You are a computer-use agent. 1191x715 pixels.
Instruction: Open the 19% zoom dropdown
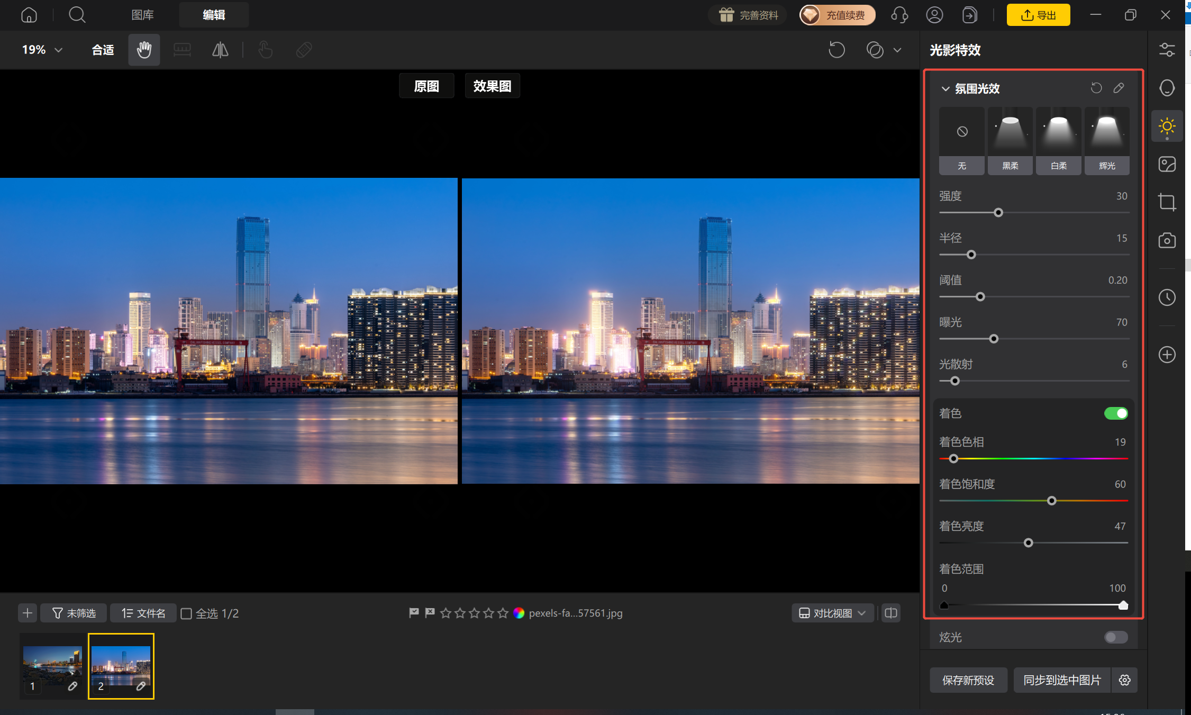tap(42, 50)
